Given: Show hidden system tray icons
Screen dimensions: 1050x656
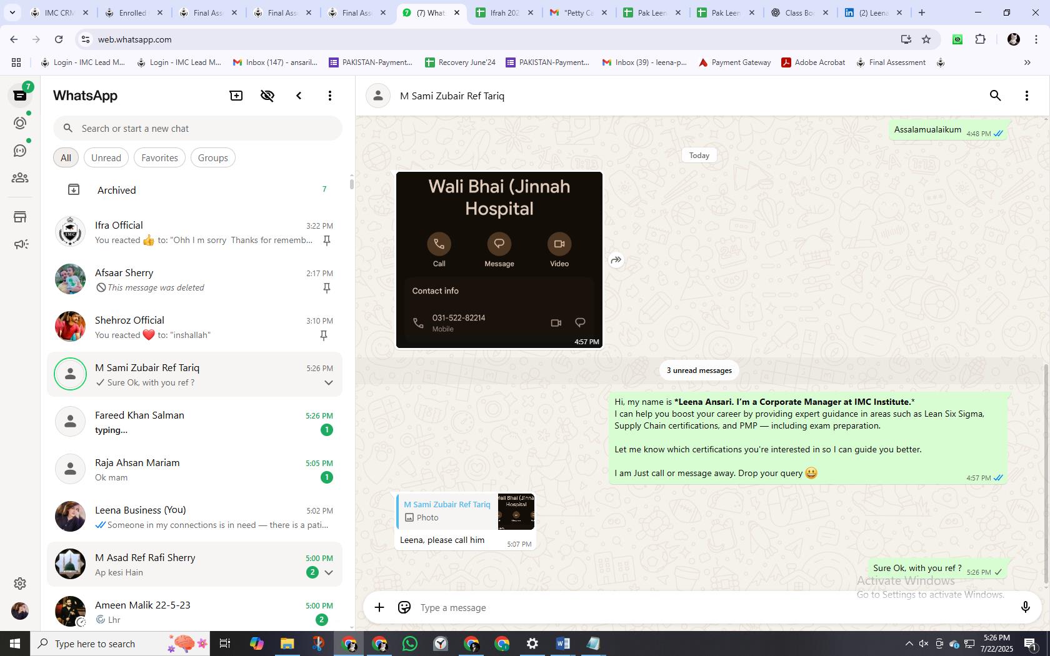Looking at the screenshot, I should [909, 644].
